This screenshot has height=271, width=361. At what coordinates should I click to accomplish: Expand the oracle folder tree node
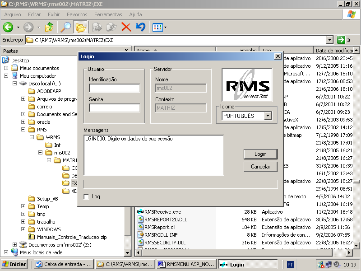23,122
